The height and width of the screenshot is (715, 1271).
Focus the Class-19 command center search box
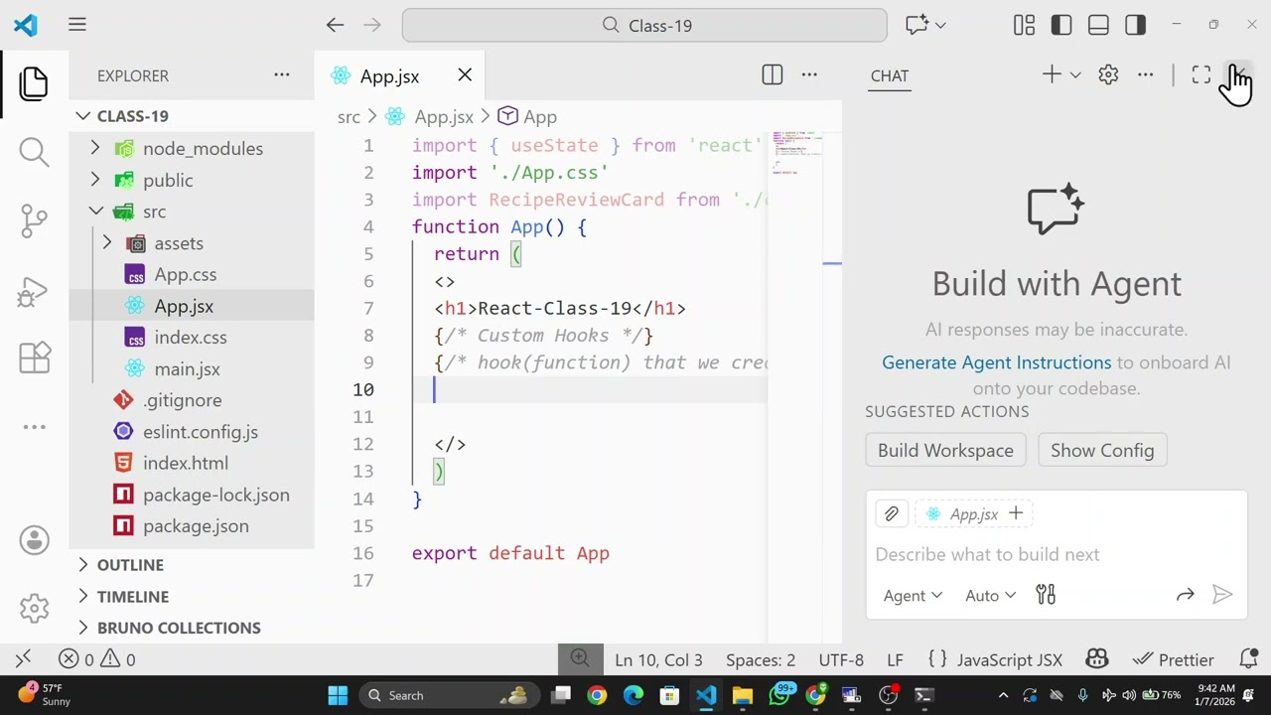click(644, 25)
